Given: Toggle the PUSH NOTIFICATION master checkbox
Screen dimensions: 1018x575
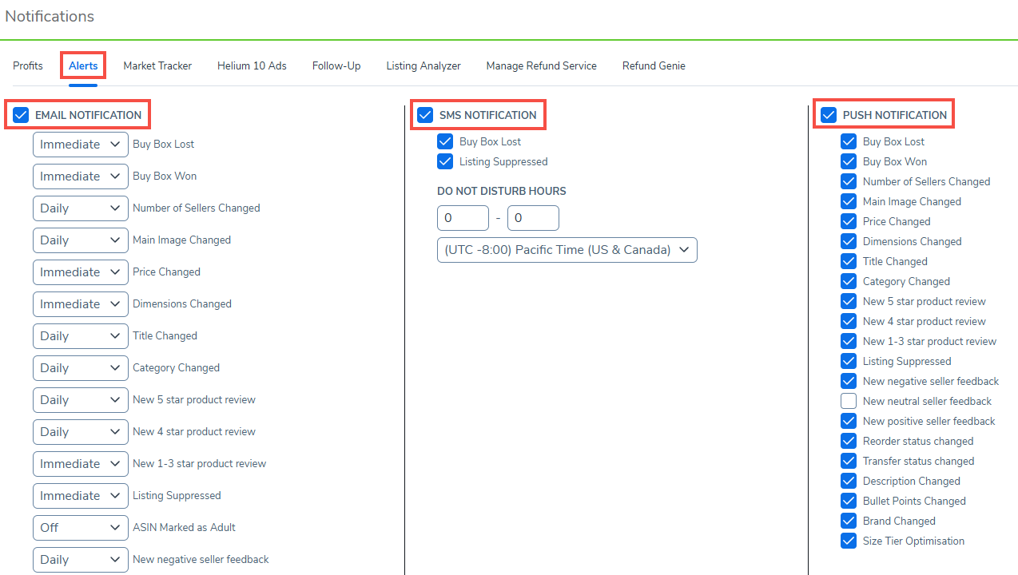Looking at the screenshot, I should pyautogui.click(x=829, y=115).
